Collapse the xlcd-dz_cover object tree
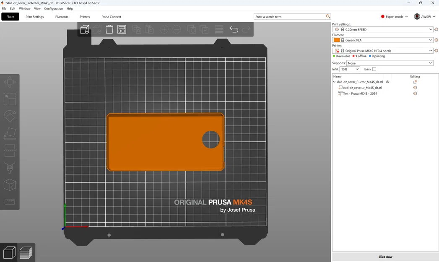Viewport: 439px width, 262px height. click(334, 82)
